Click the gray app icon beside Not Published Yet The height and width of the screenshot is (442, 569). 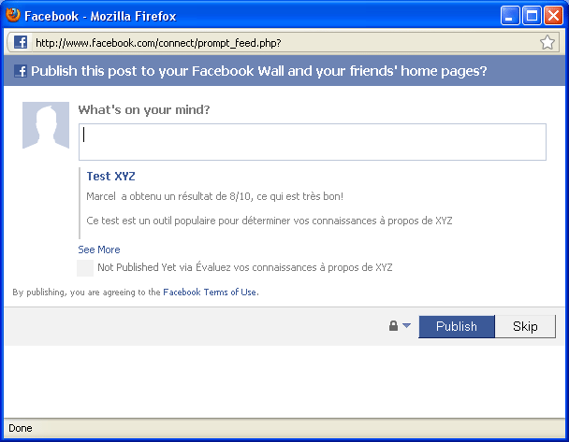coord(85,268)
